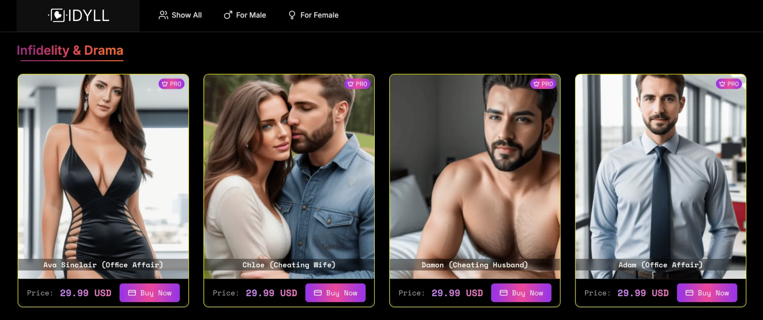Click the male symbol icon
Screen dimensions: 763x320
228,15
